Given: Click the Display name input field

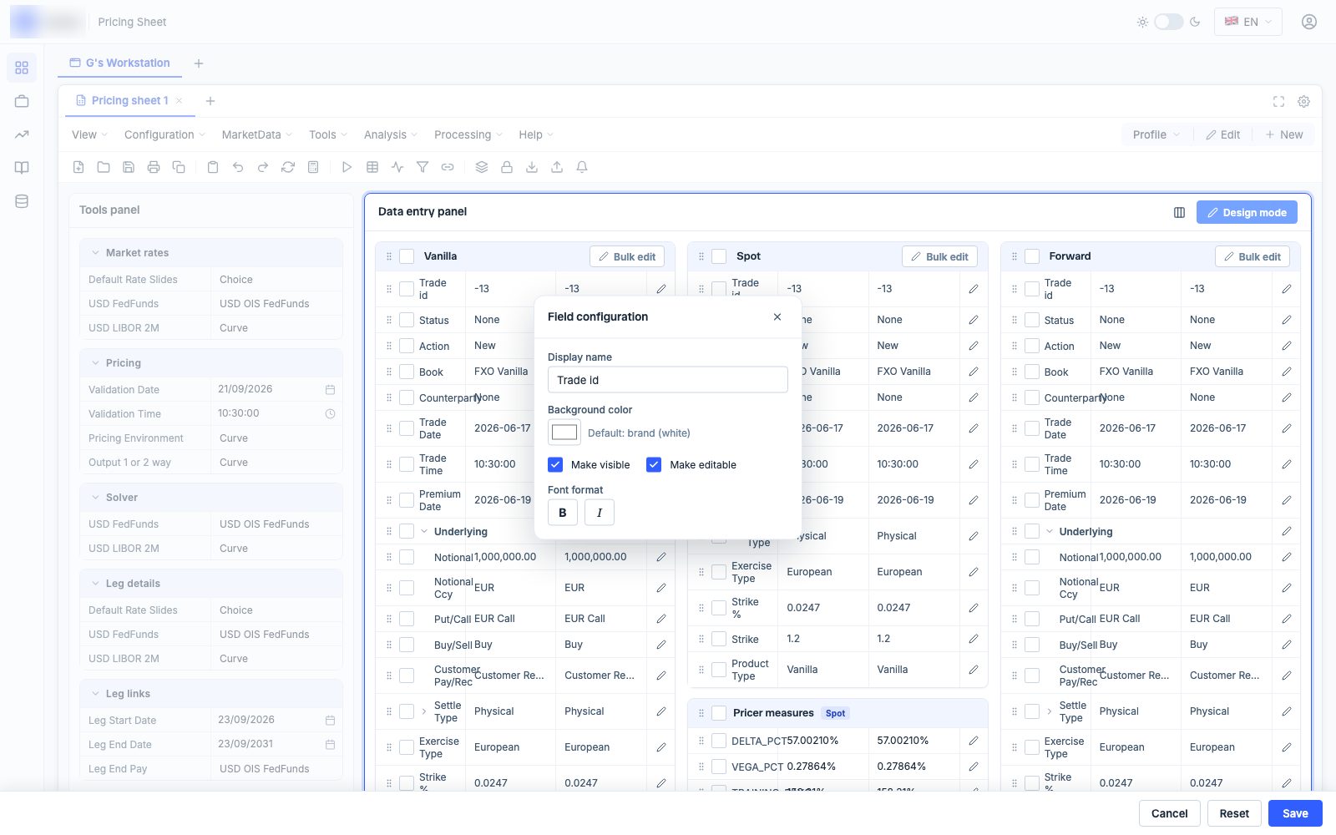Looking at the screenshot, I should 667,380.
